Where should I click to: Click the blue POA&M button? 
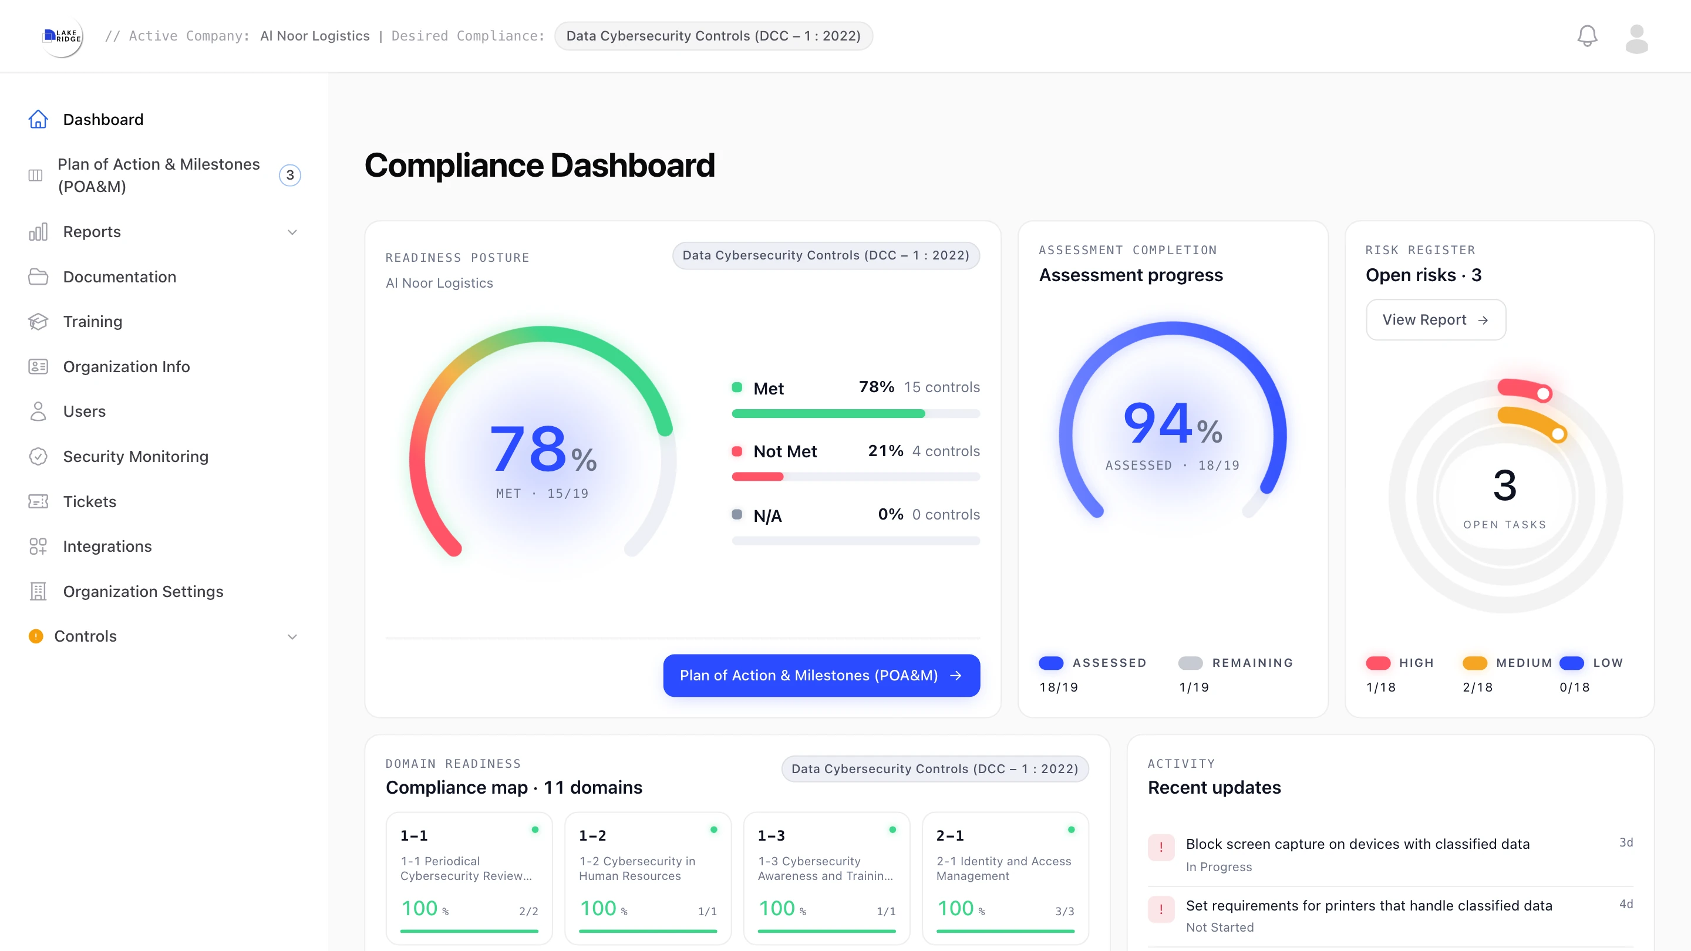(821, 675)
